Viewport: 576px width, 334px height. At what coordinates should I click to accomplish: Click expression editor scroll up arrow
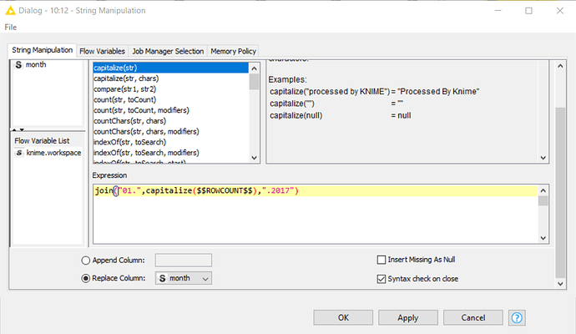[543, 190]
